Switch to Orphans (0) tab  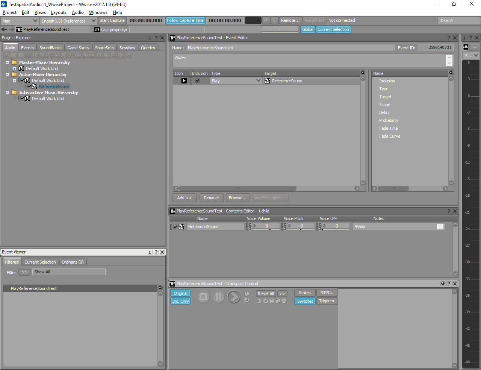click(x=73, y=262)
